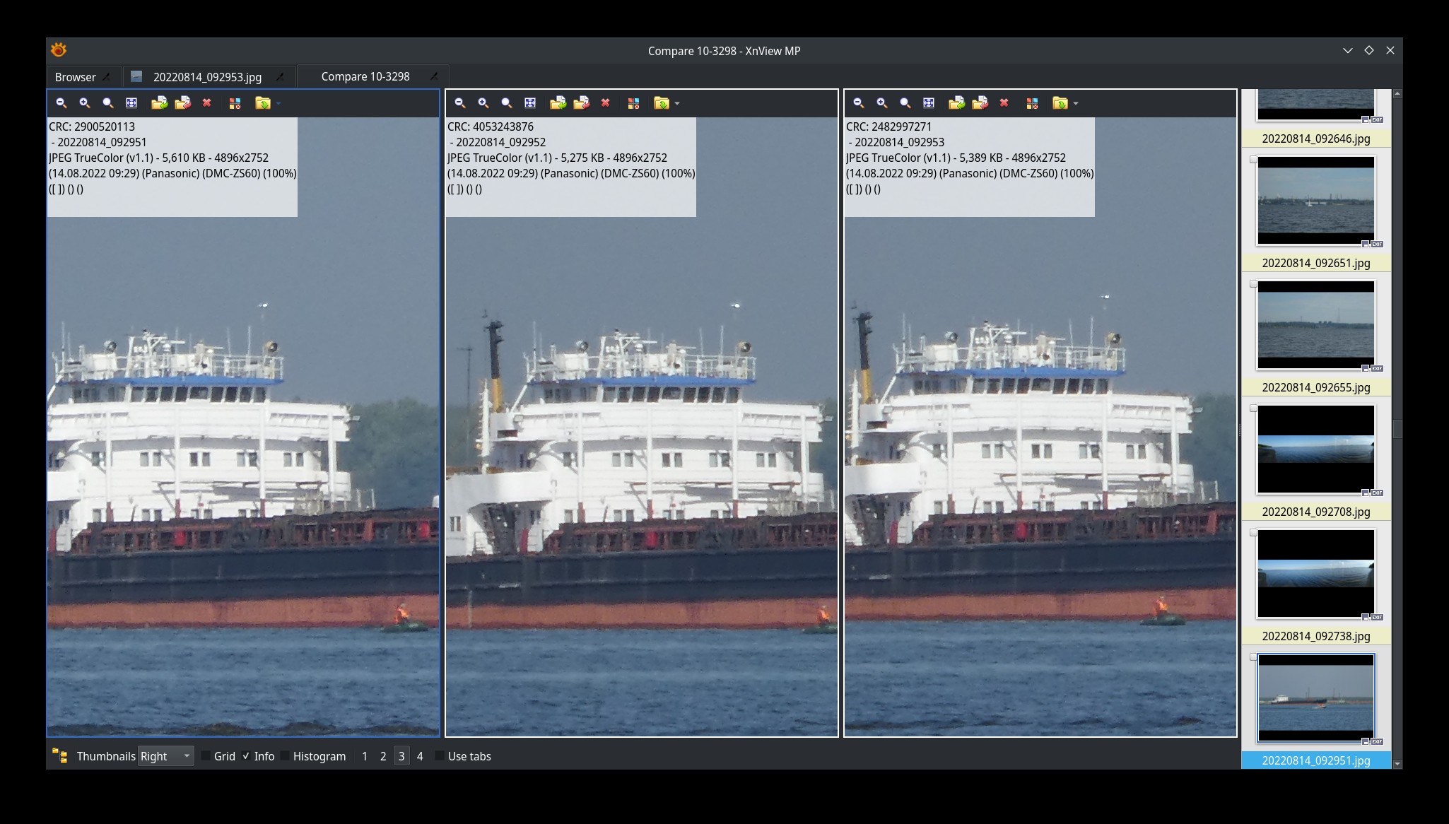
Task: Click the folder tree icon beside Thumbnails
Action: (60, 756)
